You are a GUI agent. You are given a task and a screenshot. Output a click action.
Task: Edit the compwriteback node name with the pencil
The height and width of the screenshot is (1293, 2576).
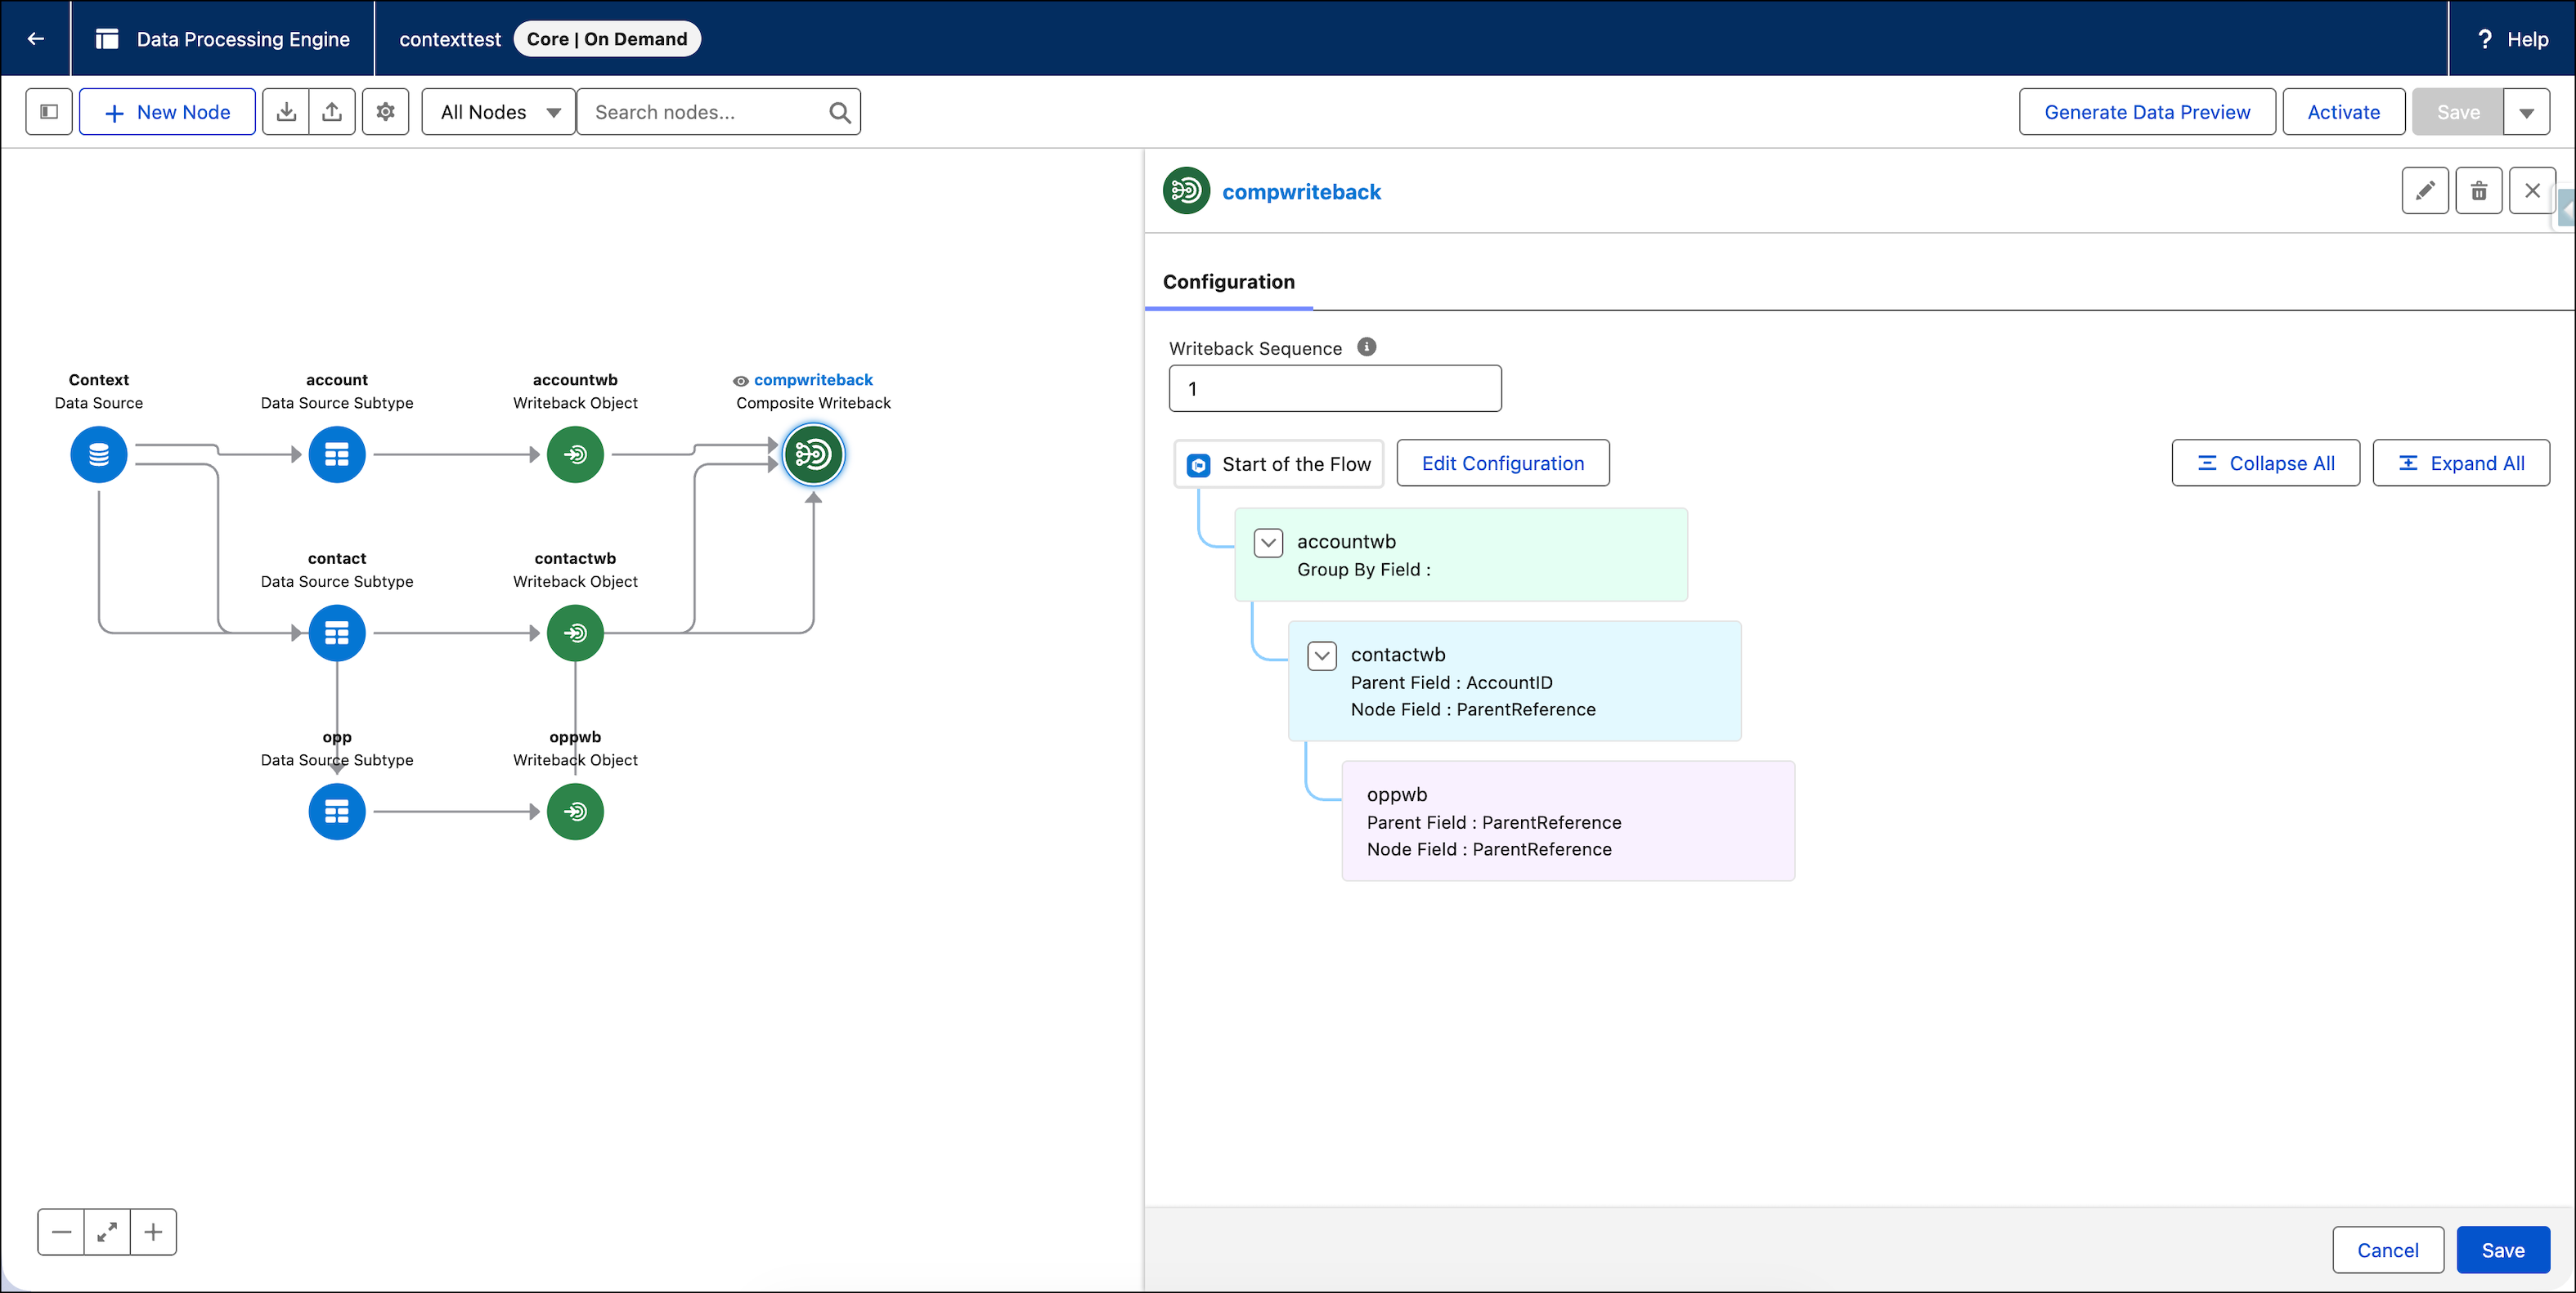point(2425,191)
